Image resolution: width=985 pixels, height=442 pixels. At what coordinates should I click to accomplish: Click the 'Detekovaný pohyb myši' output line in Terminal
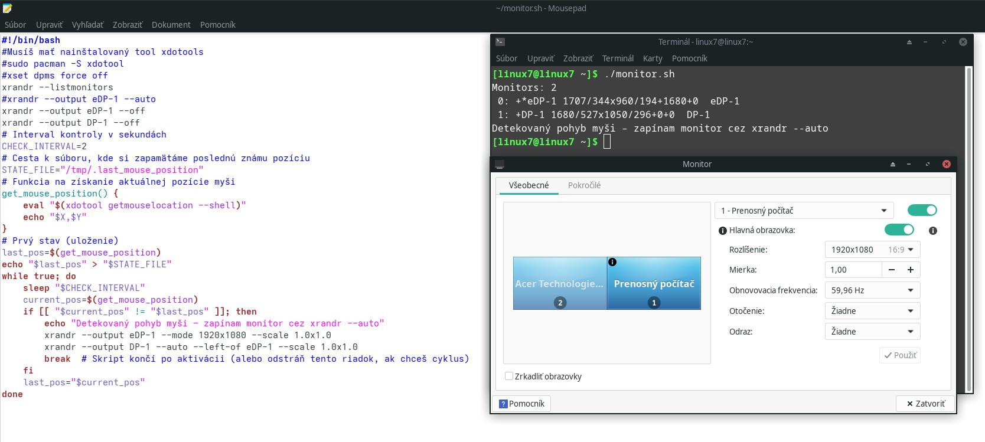point(660,128)
